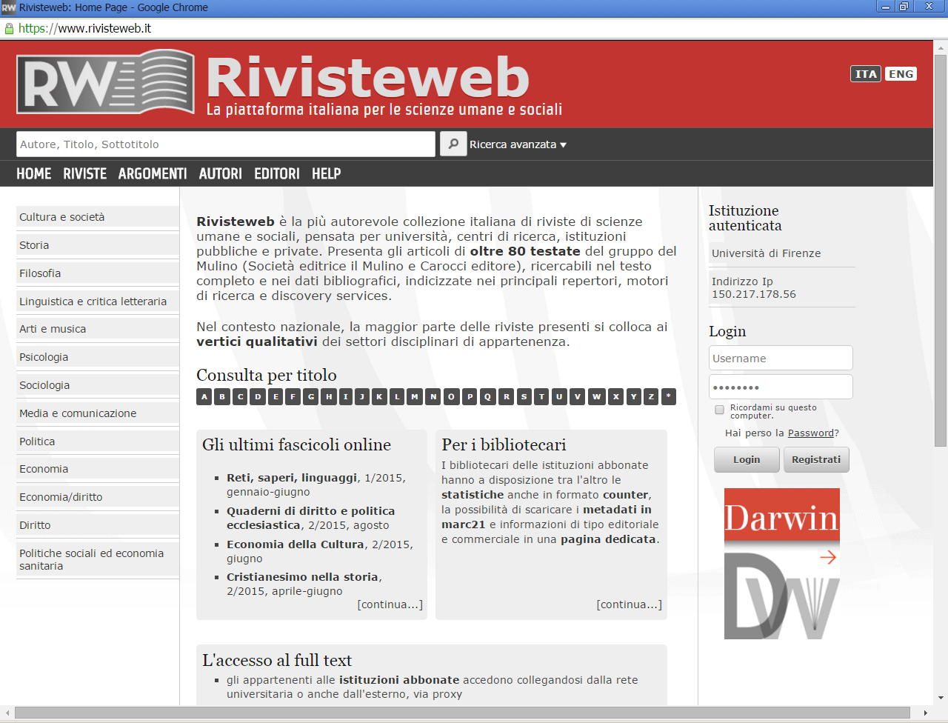Screen dimensions: 948x723
Task: Open titles starting with letter M
Action: (415, 396)
